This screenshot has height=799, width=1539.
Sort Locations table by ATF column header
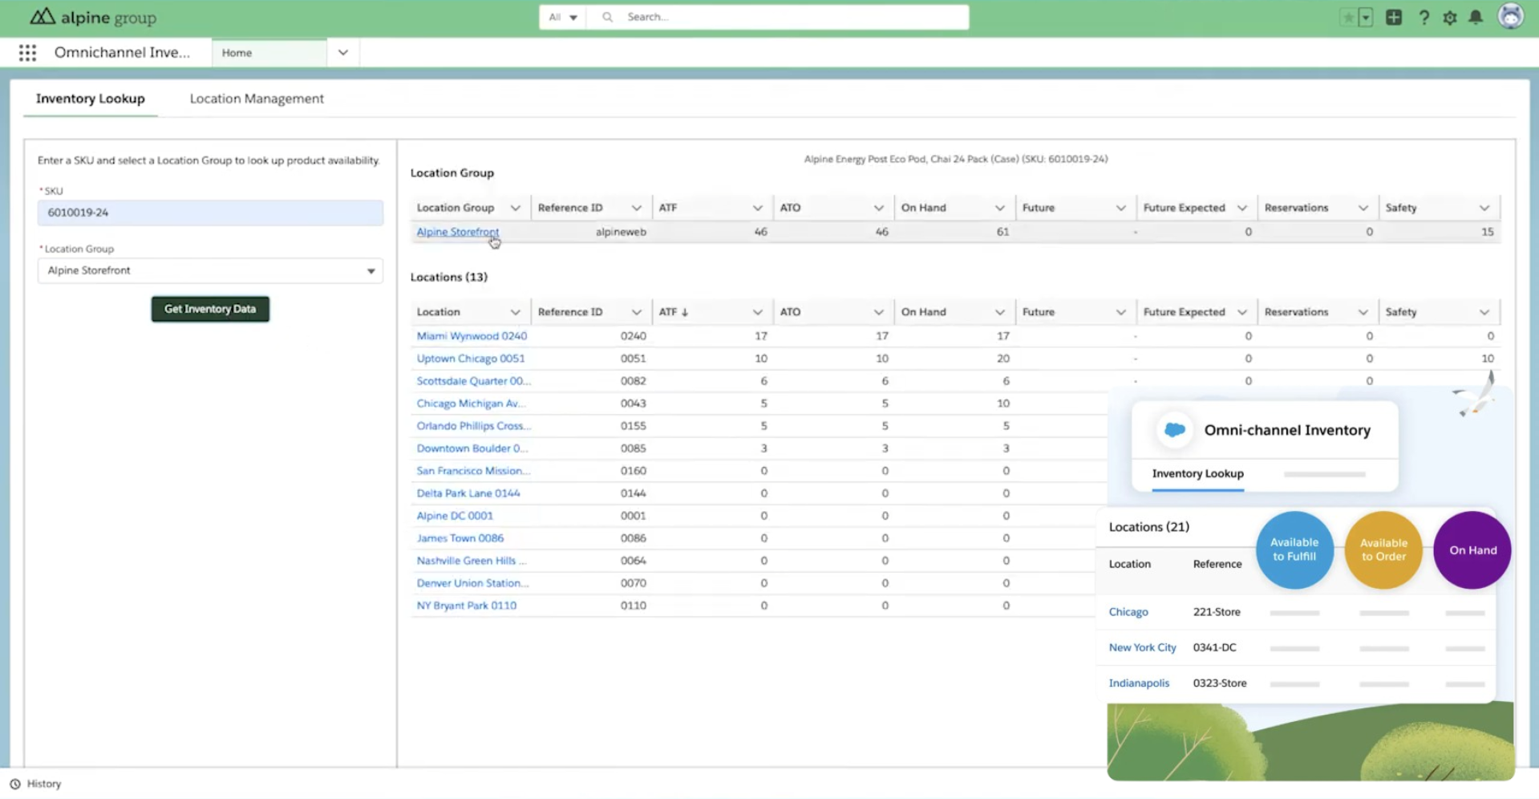tap(674, 312)
